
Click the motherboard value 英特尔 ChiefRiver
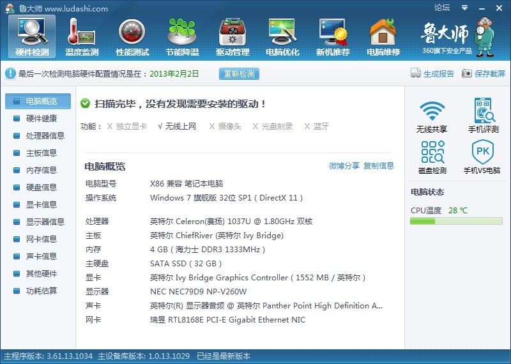217,236
